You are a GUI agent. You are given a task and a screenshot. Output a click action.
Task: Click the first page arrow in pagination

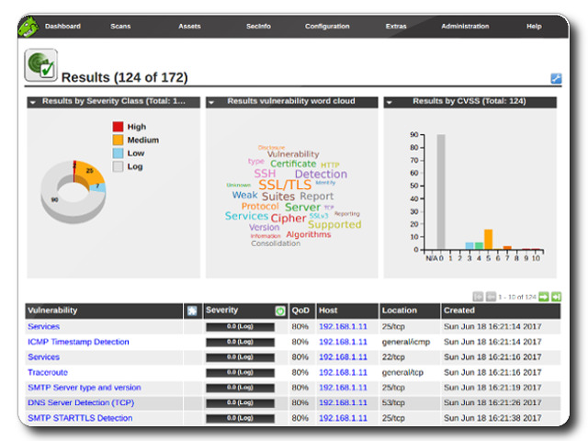478,297
